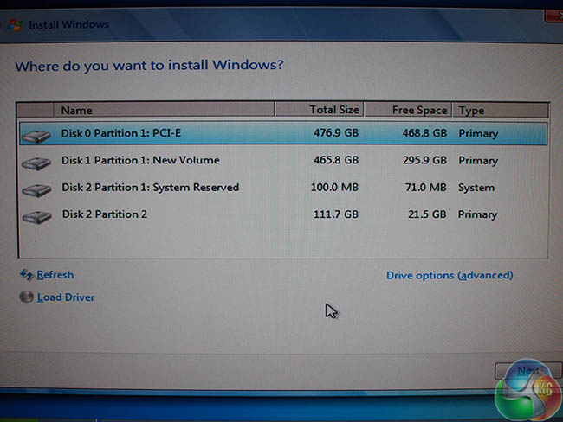Click the drive icon for Disk 2 Partition 2
This screenshot has height=422, width=563.
[36, 217]
